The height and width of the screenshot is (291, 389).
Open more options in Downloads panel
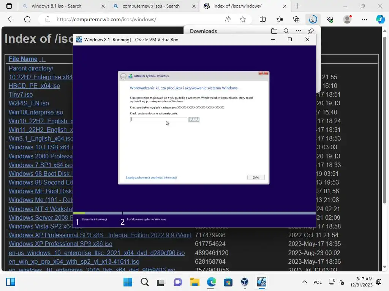pos(299,31)
